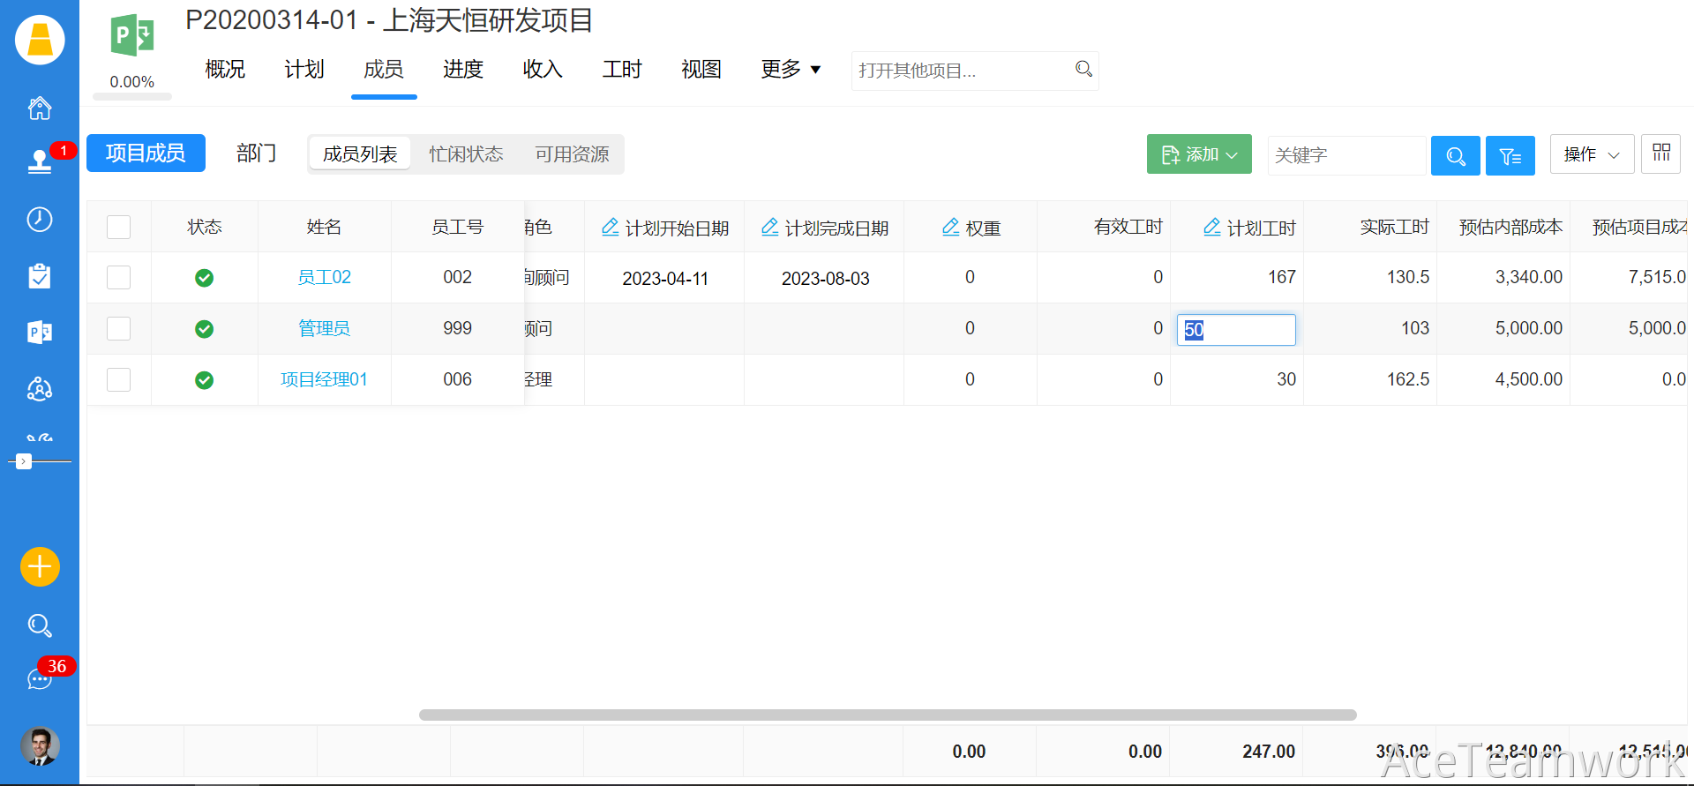Select the 管理员 row checkbox
The height and width of the screenshot is (786, 1694).
coord(118,329)
